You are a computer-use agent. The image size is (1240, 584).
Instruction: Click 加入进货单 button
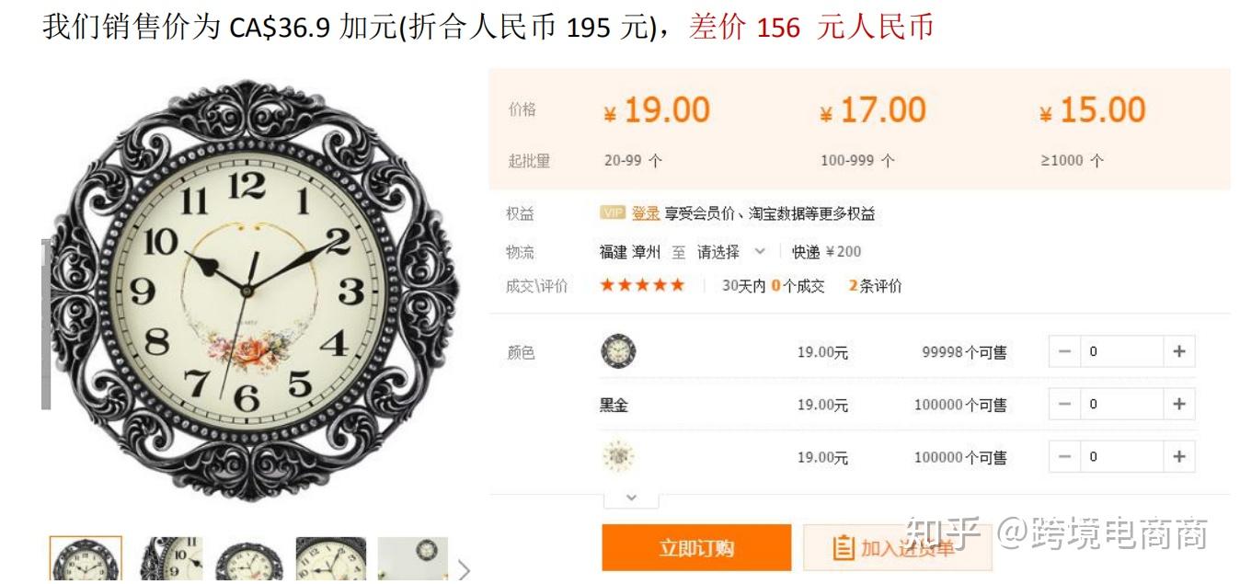[x=897, y=548]
